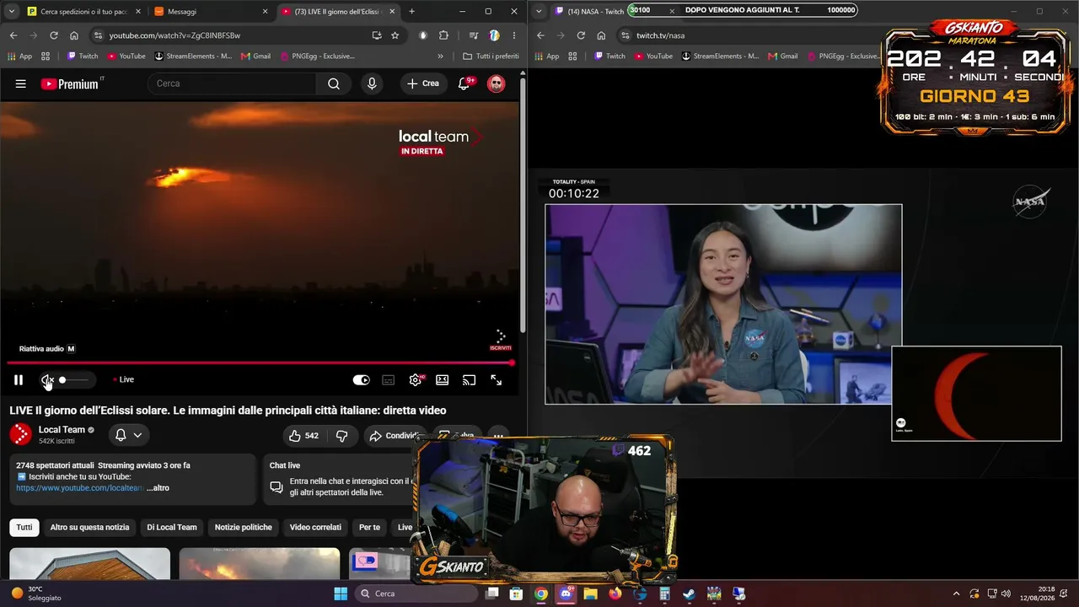Open Gmail bookmark in the YouTube window
This screenshot has width=1079, height=607.
coord(255,56)
